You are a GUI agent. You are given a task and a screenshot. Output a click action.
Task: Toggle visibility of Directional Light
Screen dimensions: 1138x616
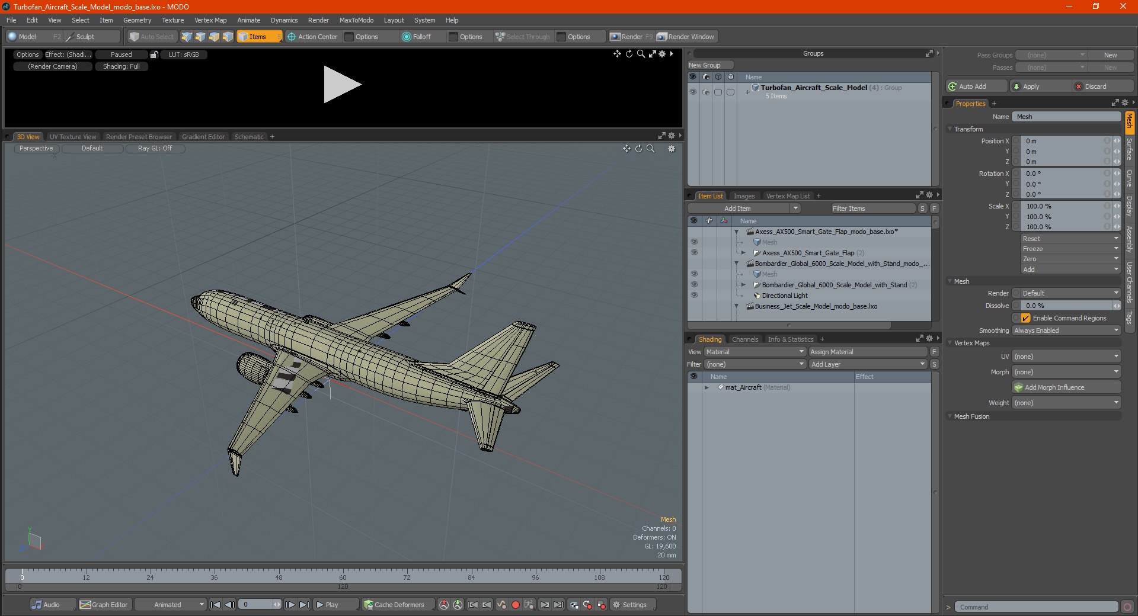pyautogui.click(x=694, y=295)
